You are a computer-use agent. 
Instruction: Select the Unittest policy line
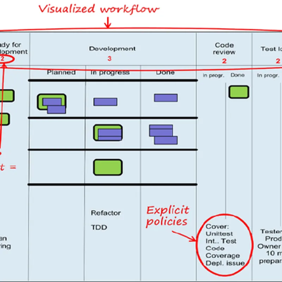point(219,234)
